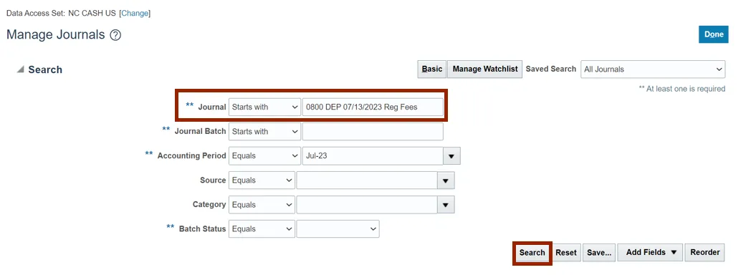Open the Source value dropdown arrow
The image size is (746, 275).
[x=446, y=180]
